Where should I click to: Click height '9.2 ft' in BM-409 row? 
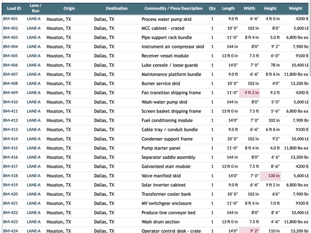point(275,93)
